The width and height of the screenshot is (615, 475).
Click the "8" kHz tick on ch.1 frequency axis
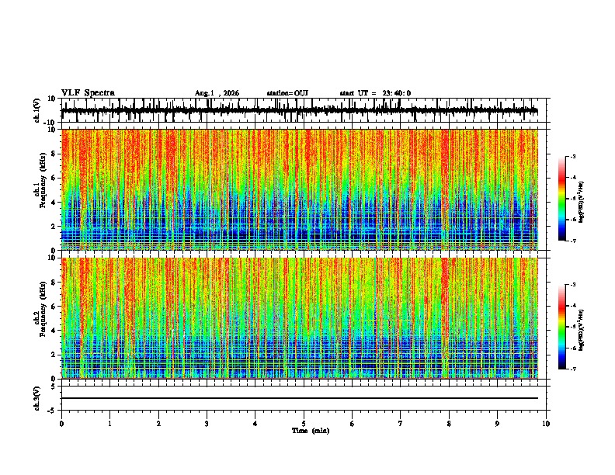point(54,154)
